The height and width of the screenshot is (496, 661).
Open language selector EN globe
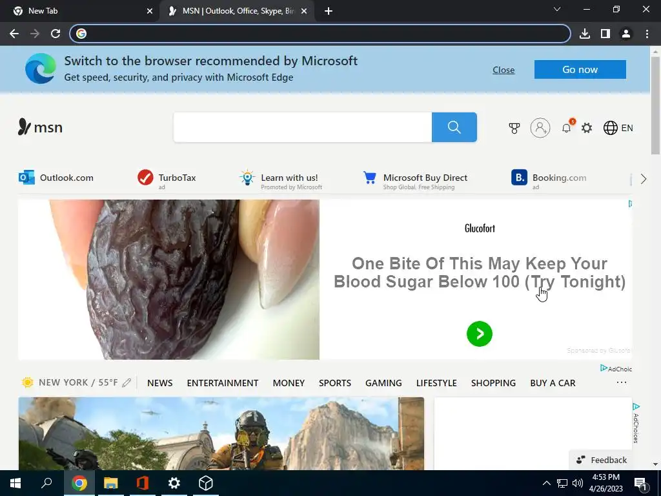coord(618,128)
